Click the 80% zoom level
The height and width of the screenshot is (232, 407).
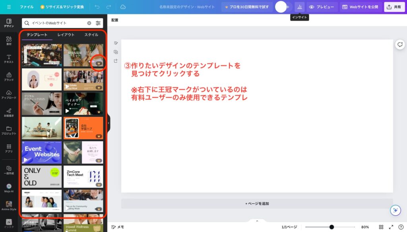pyautogui.click(x=365, y=227)
